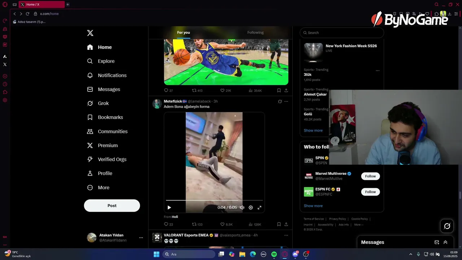The image size is (462, 260).
Task: Repost the post with 133 reposts
Action: pos(197,224)
